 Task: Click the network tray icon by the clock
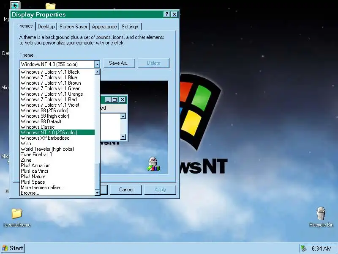pos(303,248)
